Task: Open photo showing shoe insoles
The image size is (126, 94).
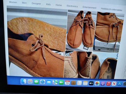Action: pos(104,66)
